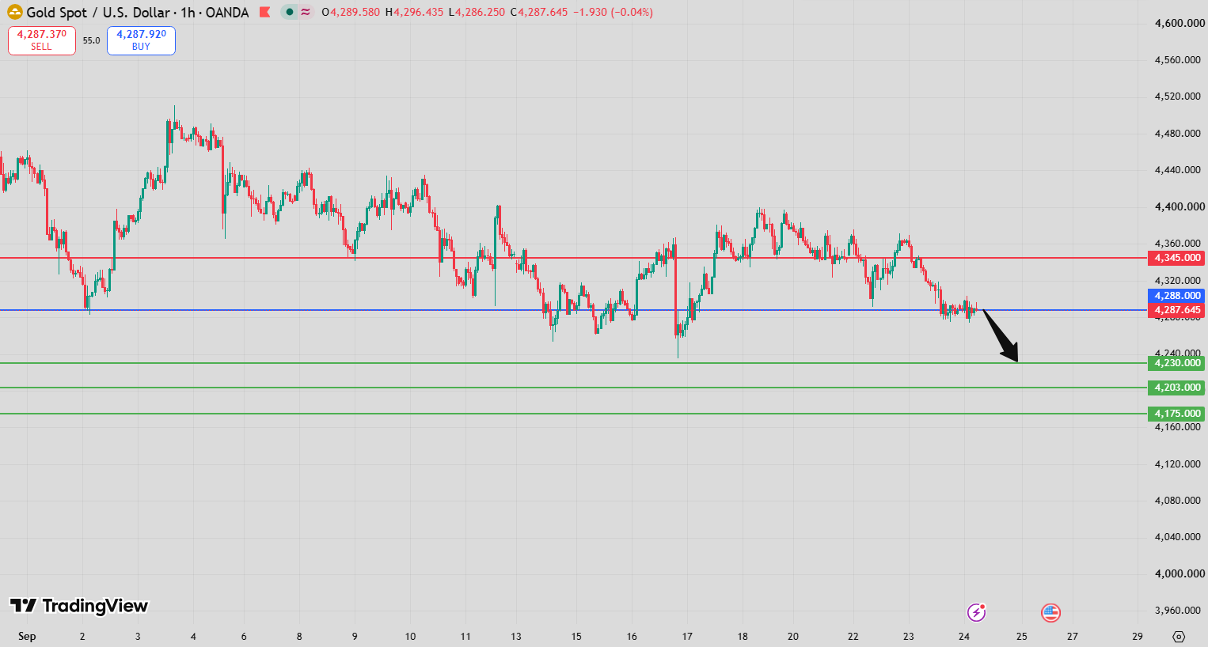Open the TradingView logo link
Viewport: 1208px width, 647px height.
point(79,606)
